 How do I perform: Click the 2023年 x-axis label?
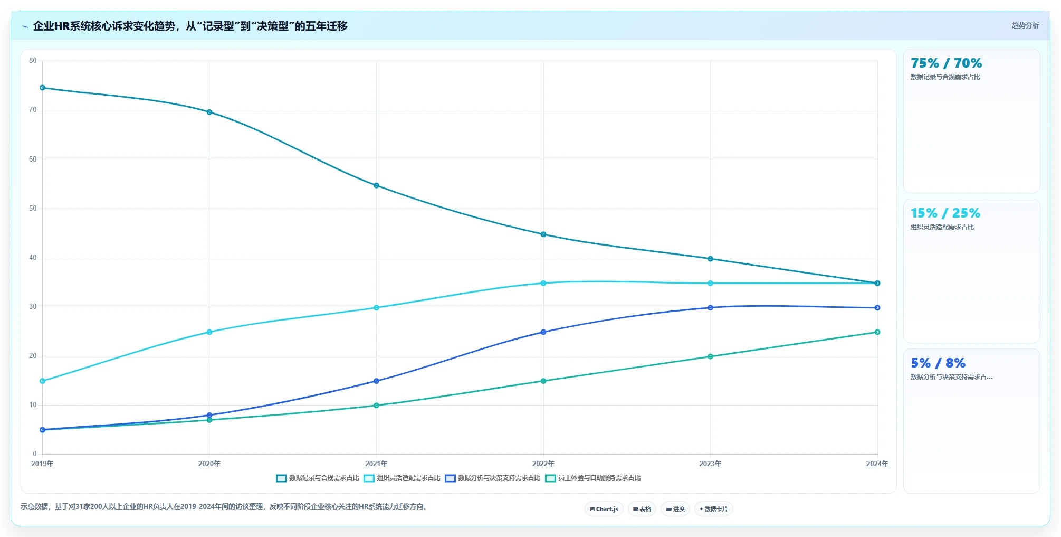(x=710, y=464)
